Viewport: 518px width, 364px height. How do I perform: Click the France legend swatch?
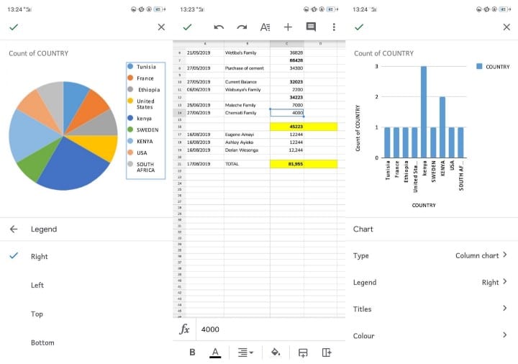point(130,78)
